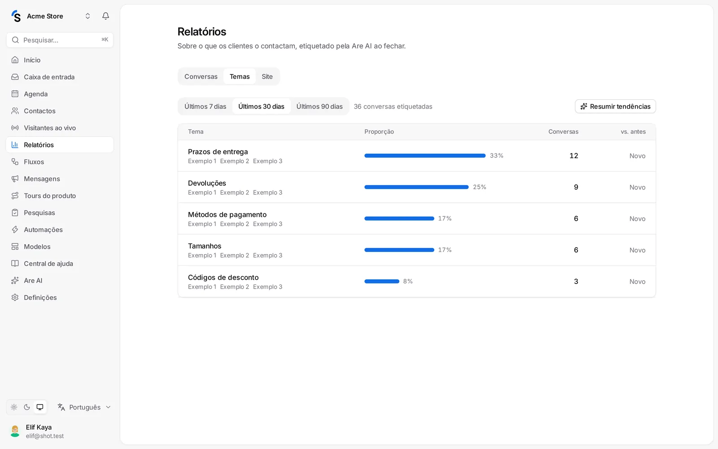Select Últimos 90 dias range
The height and width of the screenshot is (449, 718).
click(320, 106)
